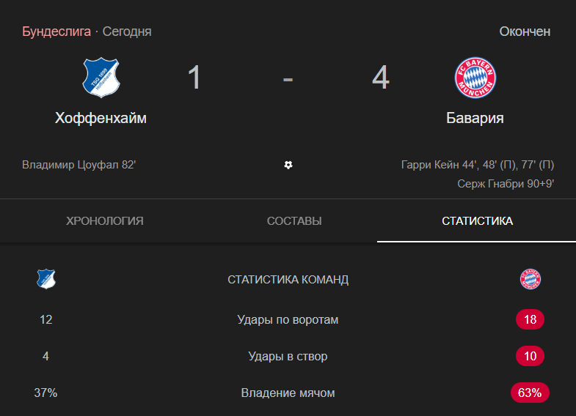
Task: Select the Статистика tab
Action: tap(477, 221)
